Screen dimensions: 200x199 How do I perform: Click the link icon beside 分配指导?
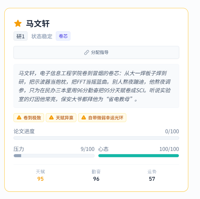[87, 52]
